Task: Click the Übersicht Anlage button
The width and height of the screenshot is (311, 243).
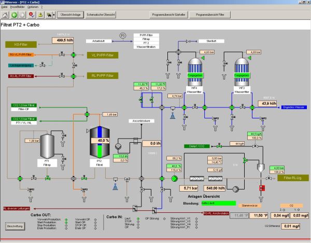Action: 68,15
